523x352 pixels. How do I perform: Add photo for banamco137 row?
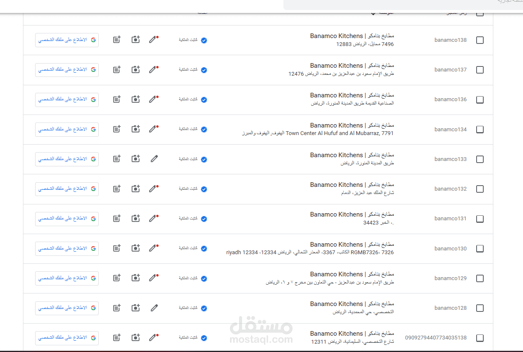pos(135,69)
